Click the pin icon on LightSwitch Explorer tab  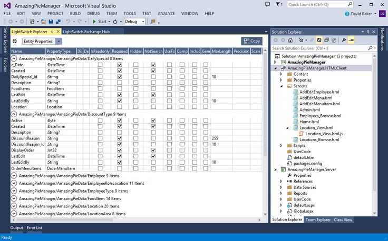click(x=52, y=32)
